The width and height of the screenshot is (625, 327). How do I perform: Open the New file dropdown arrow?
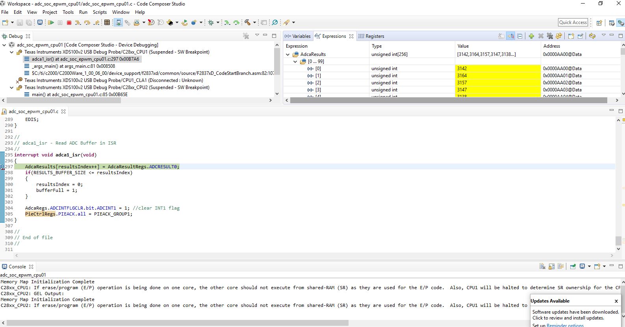pos(12,22)
